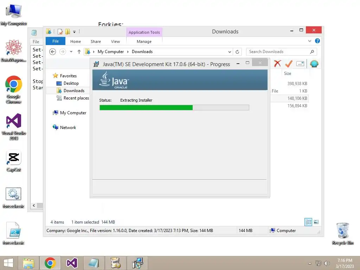Open the network tray icon

318,263
